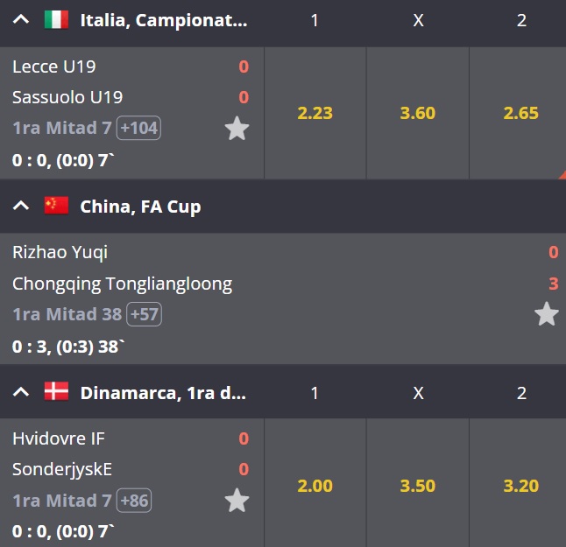Select draw odds 3.50 for Hvidovre match
Screen dimensions: 566x547
pos(418,486)
